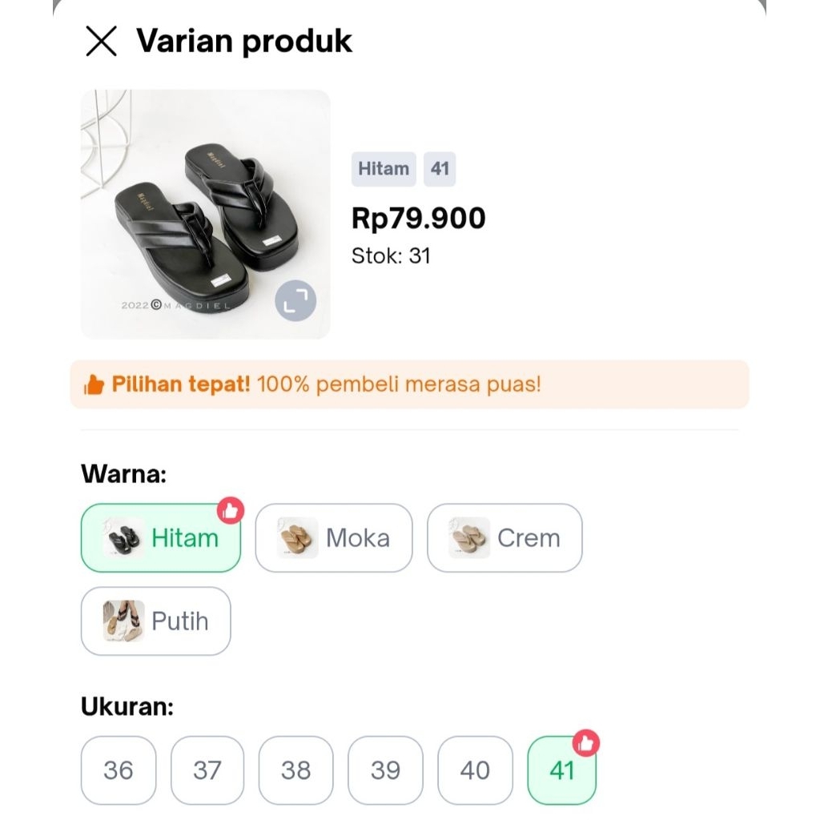Select size 36
This screenshot has width=820, height=820.
(x=118, y=770)
